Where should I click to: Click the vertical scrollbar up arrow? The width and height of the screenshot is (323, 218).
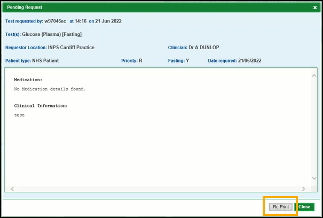[x=314, y=76]
